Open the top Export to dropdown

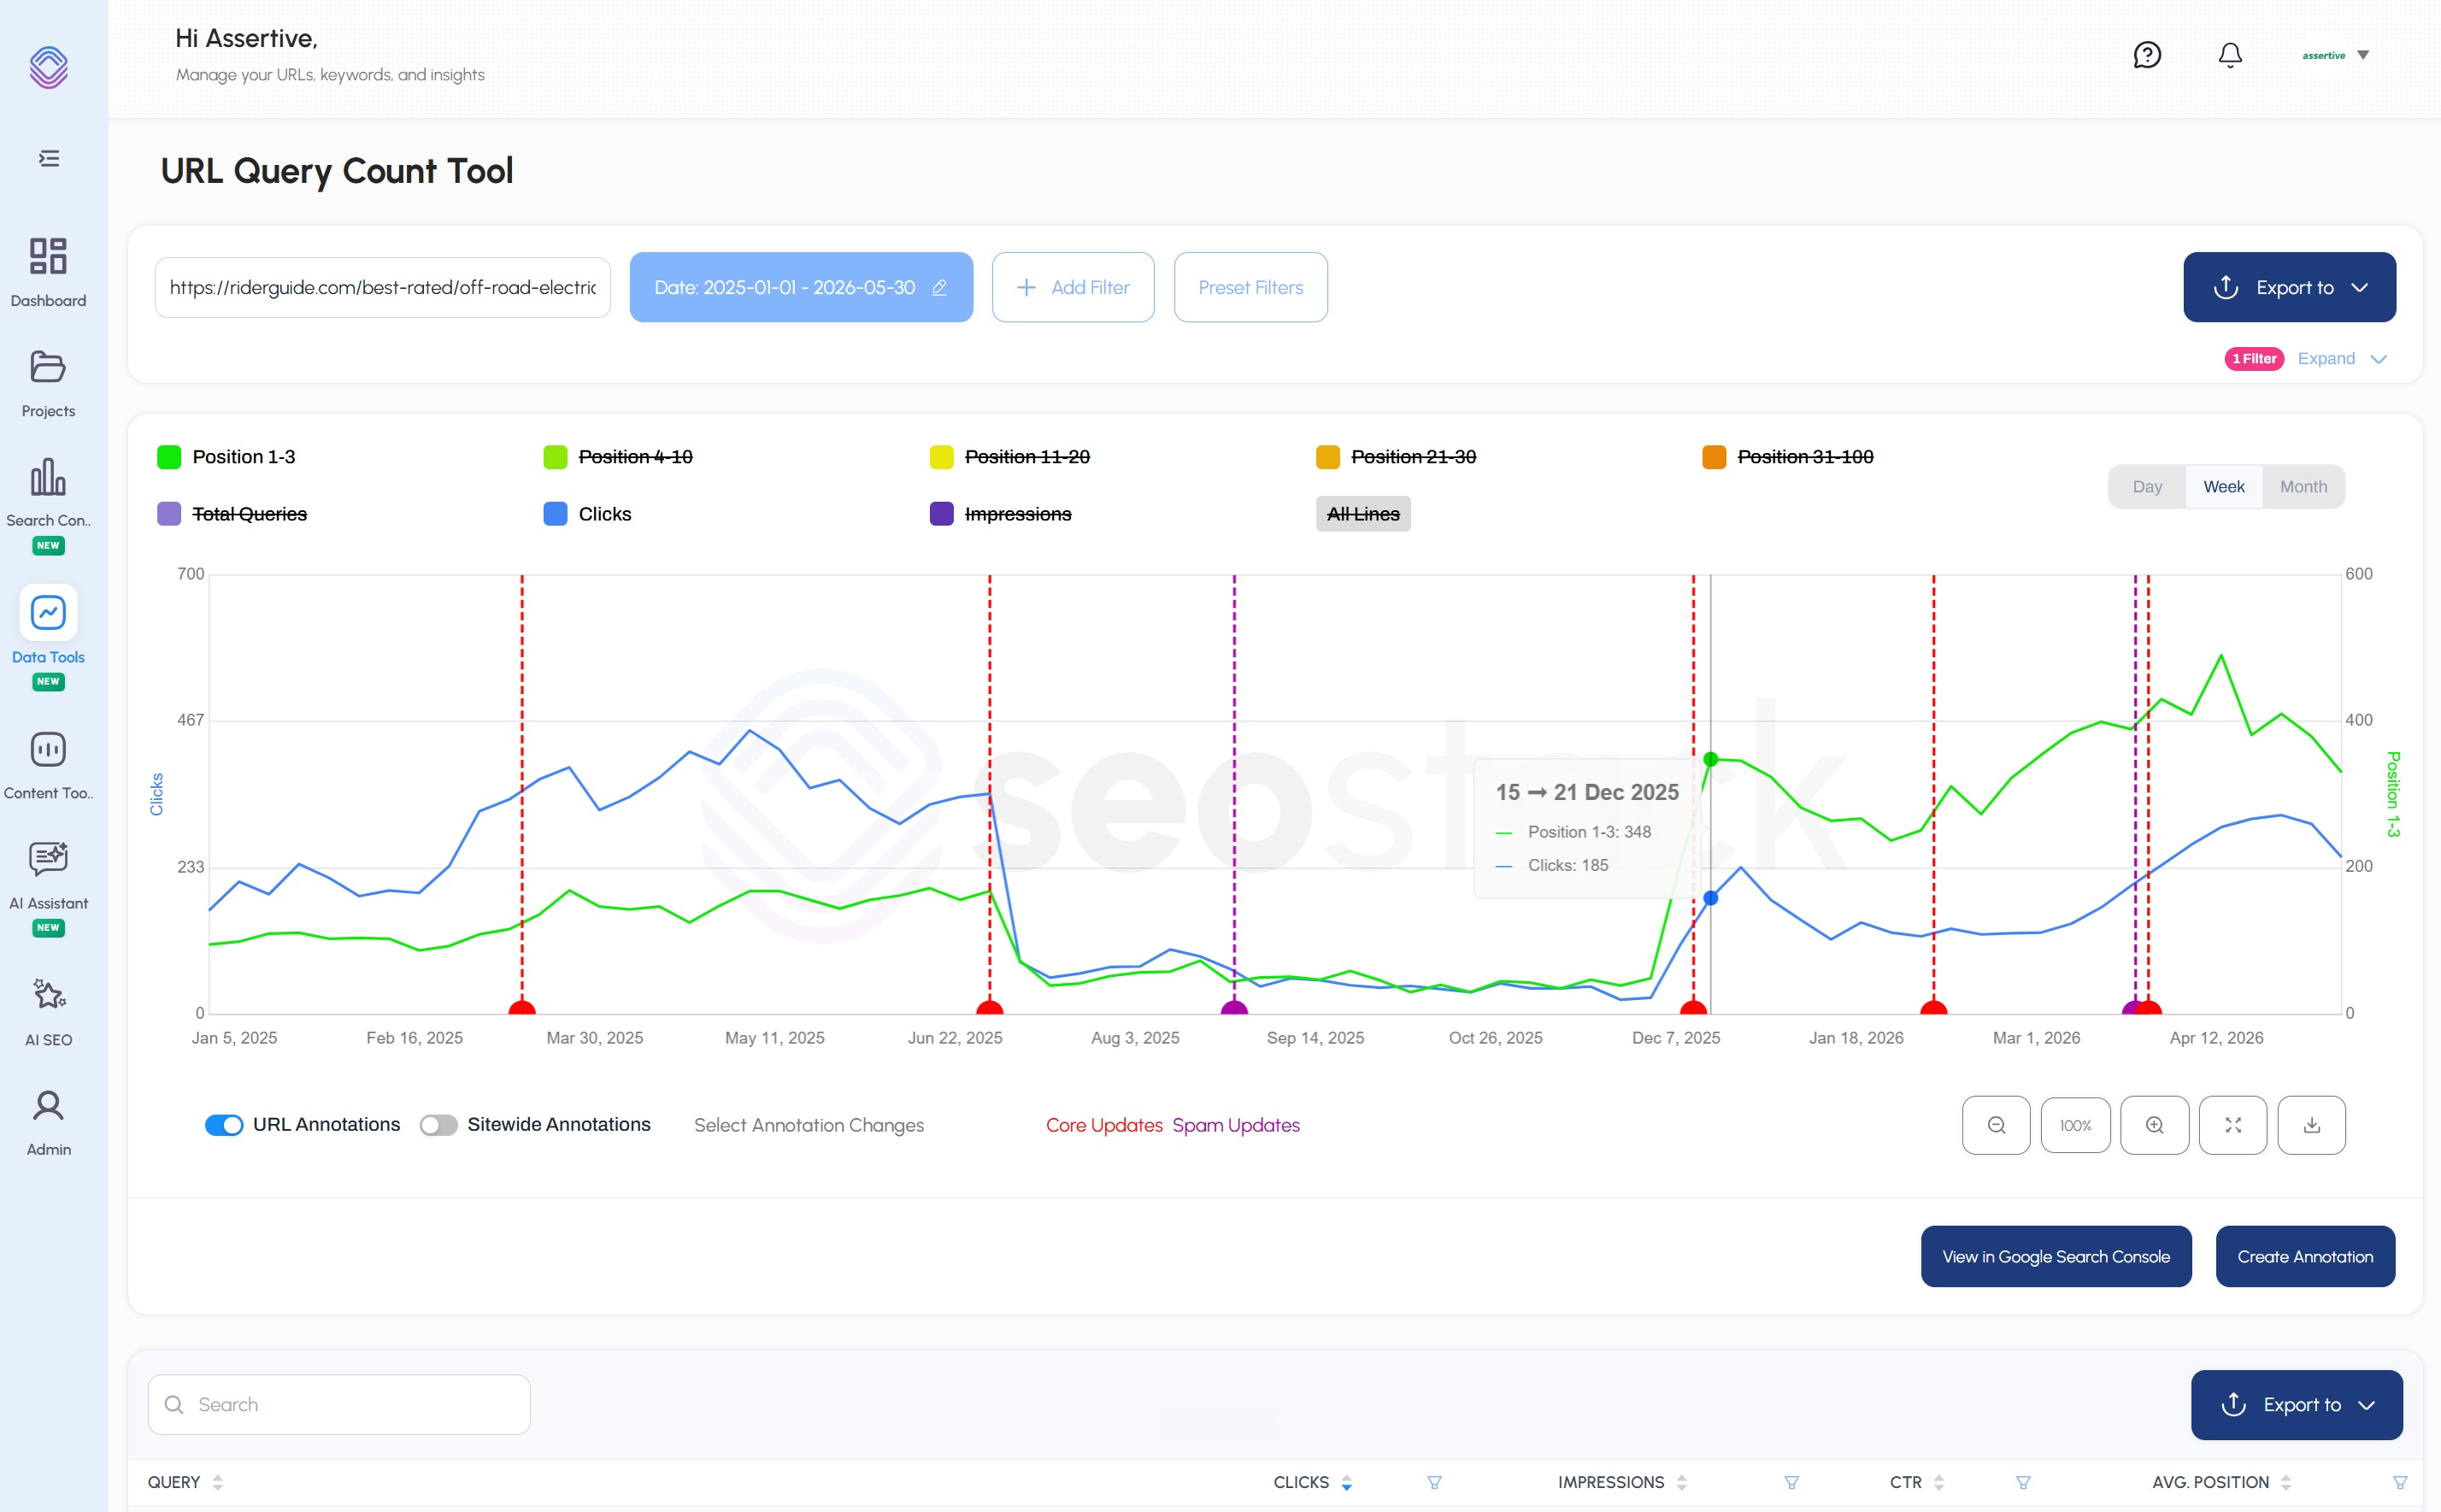(2288, 288)
